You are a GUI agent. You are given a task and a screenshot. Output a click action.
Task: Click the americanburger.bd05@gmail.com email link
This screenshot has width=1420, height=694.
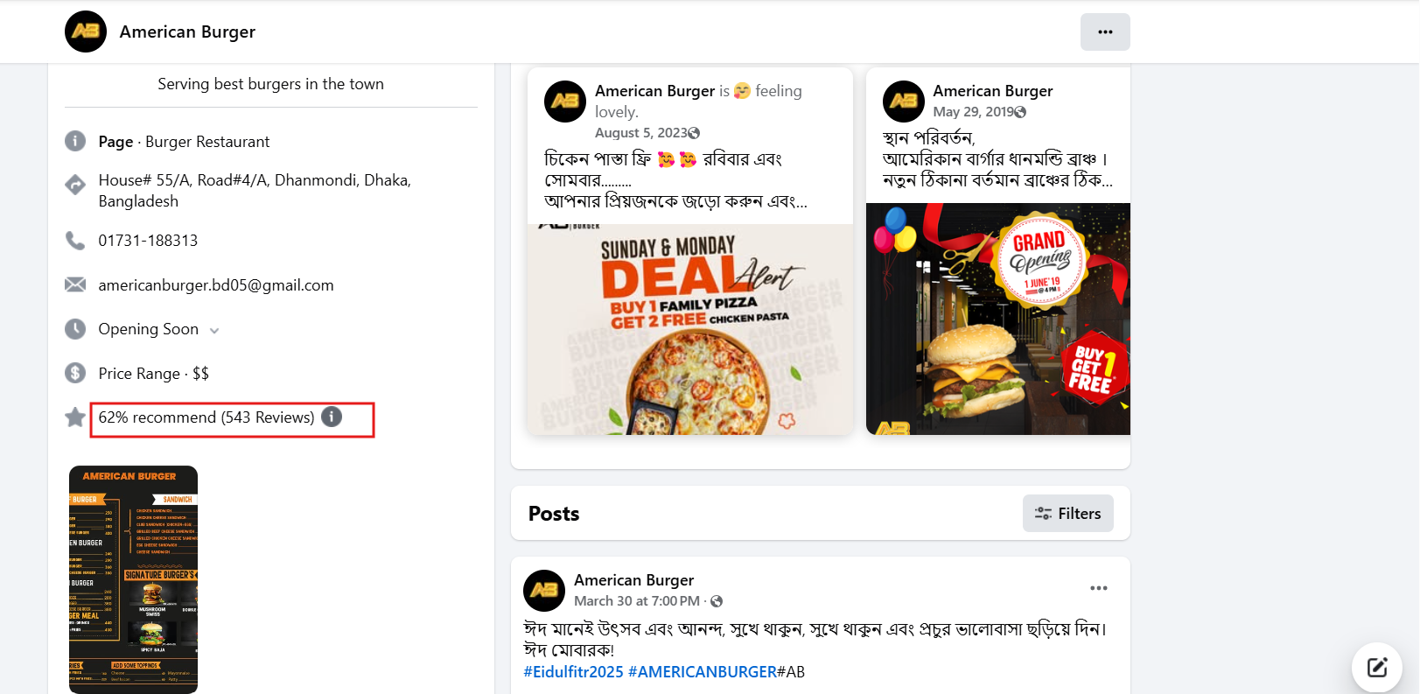215,285
